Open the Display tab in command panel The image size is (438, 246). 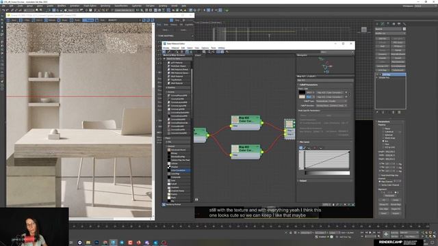pos(399,24)
